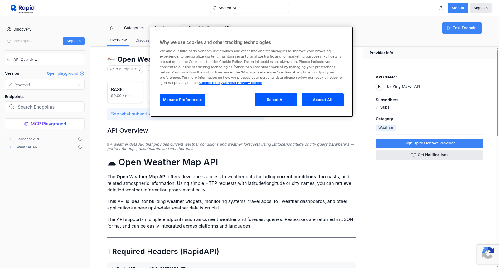Viewport: 499px width, 268px height.
Task: Click the trending icon in the Popularity badge
Action: (112, 69)
